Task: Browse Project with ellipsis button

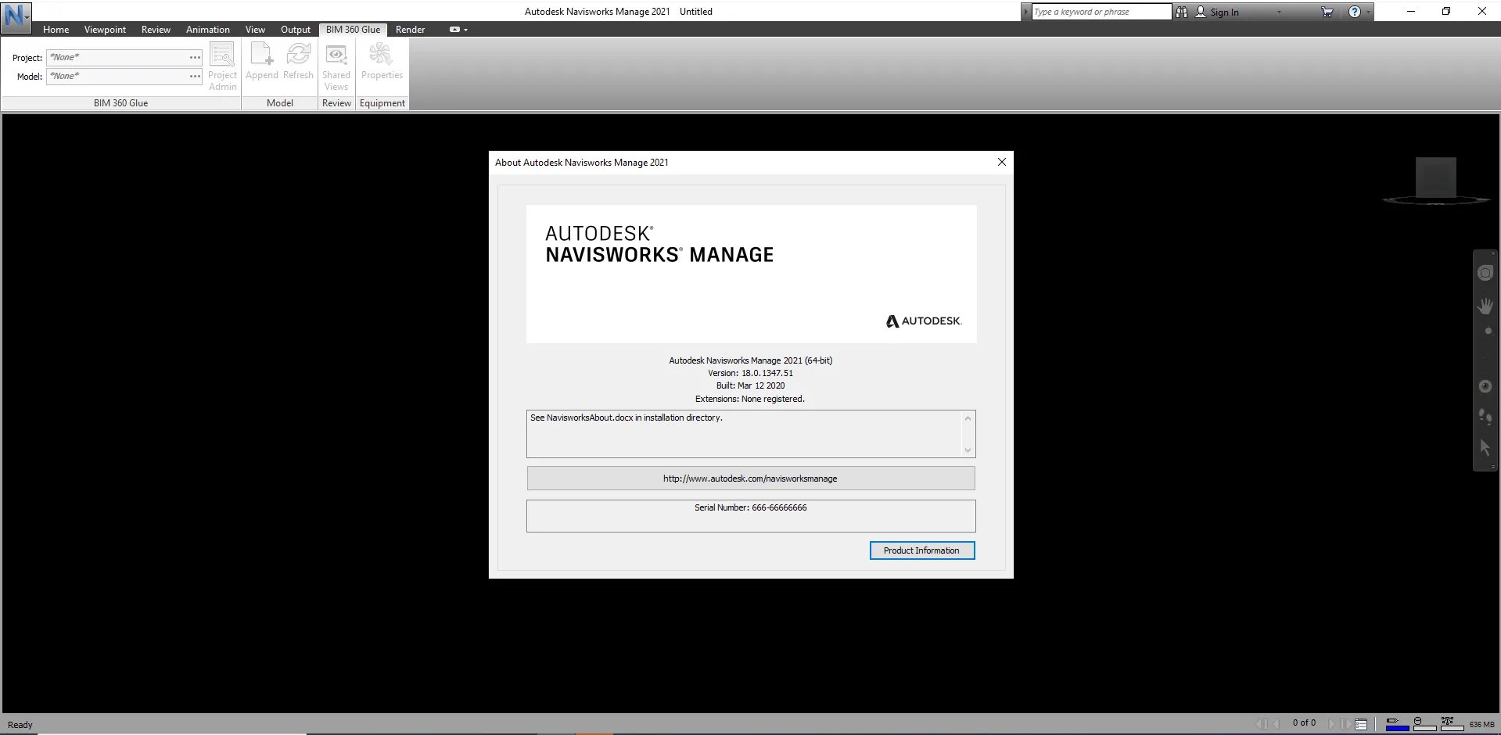Action: point(195,57)
